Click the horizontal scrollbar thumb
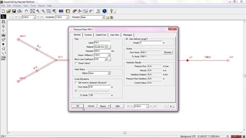This screenshot has height=138, width=246. (x=125, y=133)
